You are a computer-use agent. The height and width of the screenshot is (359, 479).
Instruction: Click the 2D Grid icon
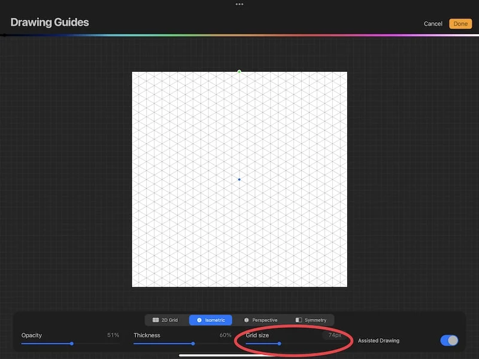point(156,320)
